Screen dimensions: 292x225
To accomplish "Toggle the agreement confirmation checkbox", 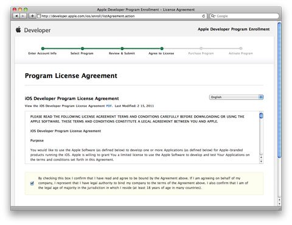I will 32,184.
